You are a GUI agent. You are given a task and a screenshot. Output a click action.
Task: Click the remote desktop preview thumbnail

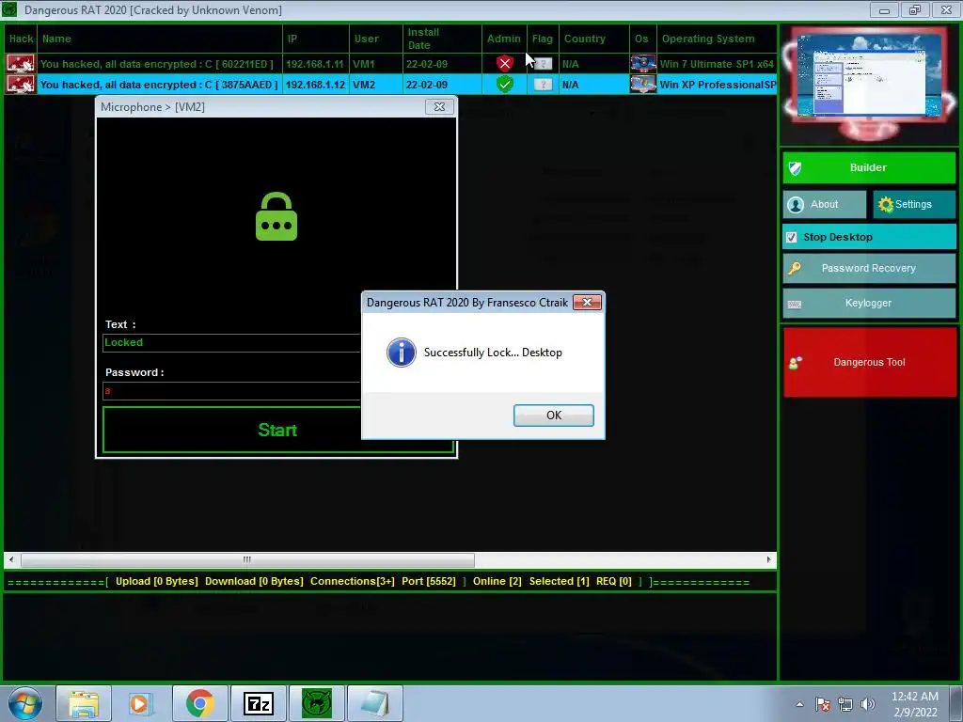pos(868,77)
